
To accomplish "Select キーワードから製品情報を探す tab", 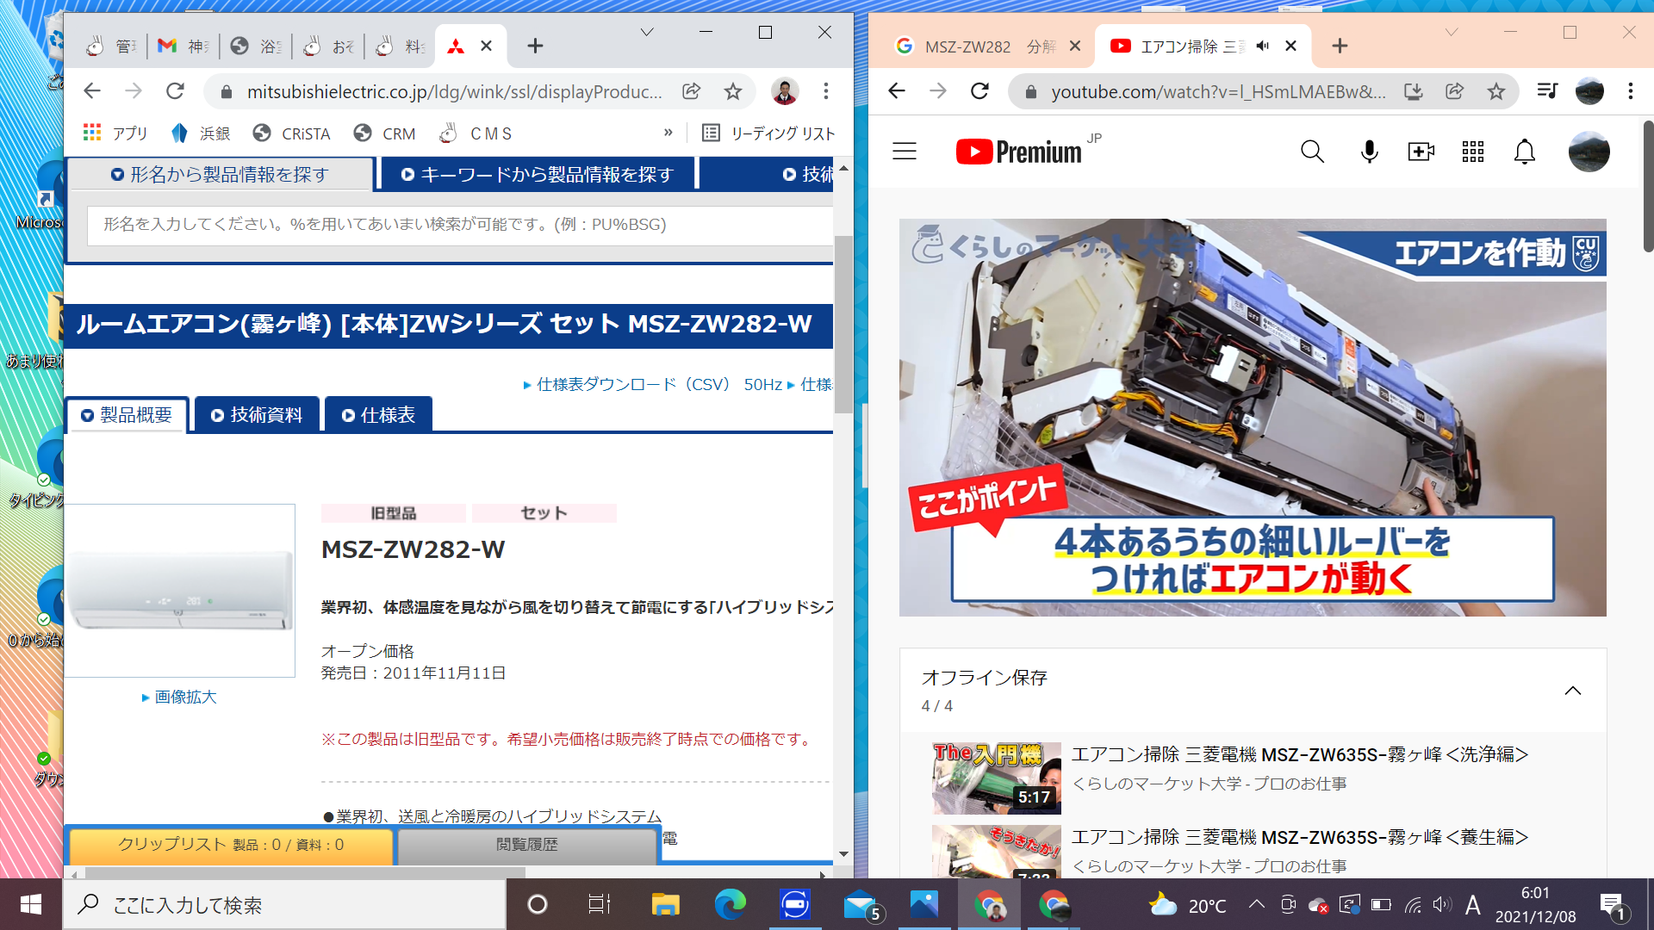I will click(538, 175).
